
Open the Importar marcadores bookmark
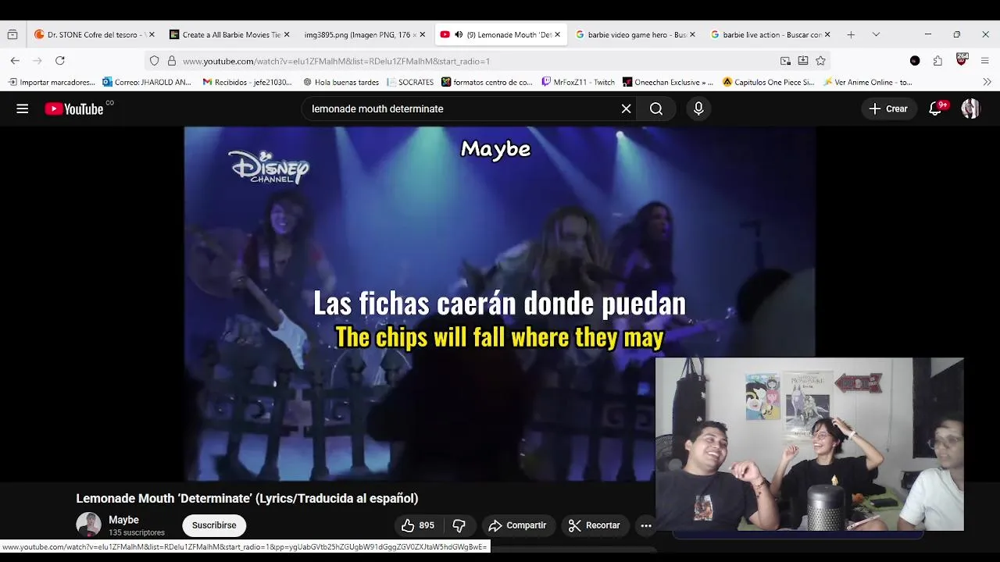click(52, 82)
